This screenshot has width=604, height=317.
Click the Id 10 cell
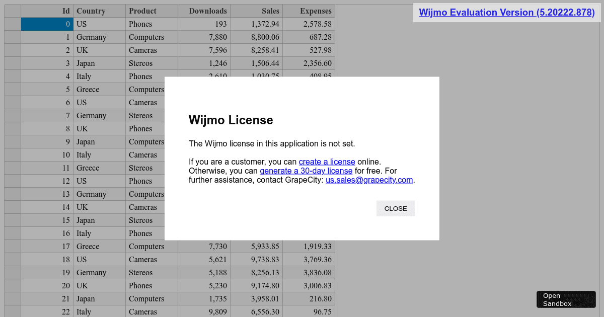(x=47, y=155)
